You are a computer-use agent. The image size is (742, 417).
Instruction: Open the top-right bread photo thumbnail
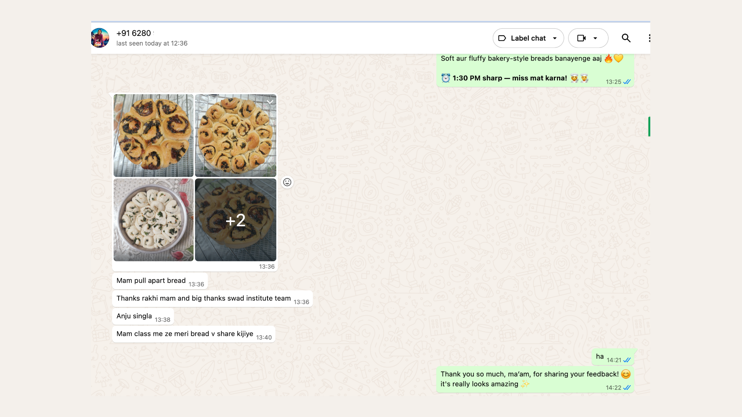point(235,136)
